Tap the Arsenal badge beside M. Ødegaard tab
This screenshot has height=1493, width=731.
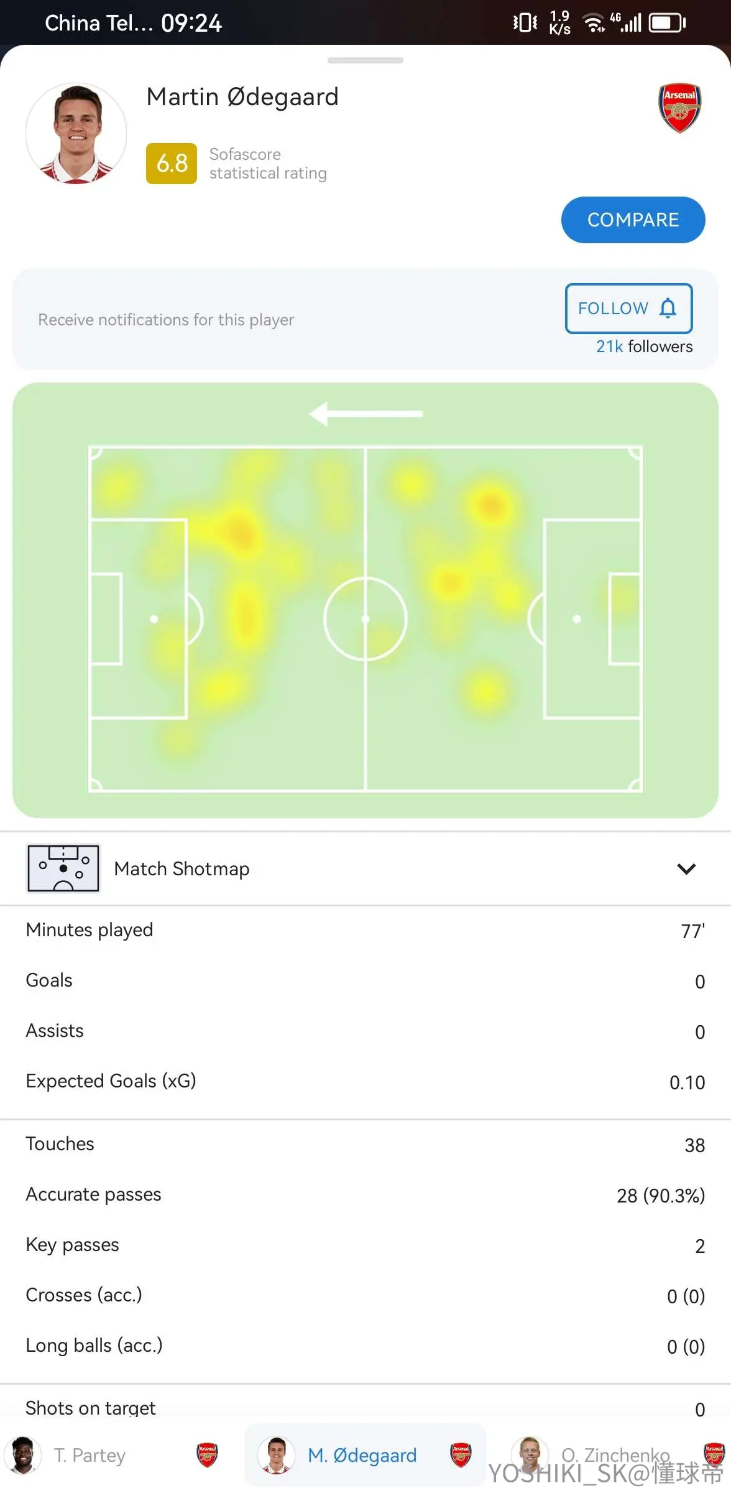(x=461, y=1455)
